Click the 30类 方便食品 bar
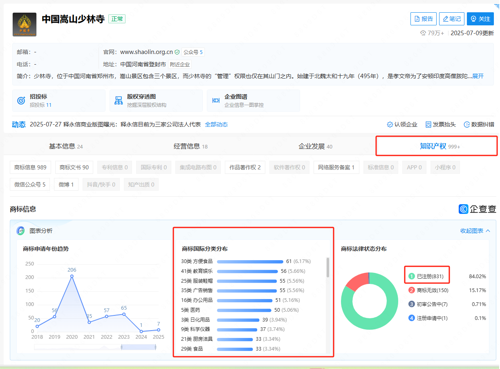 [x=250, y=261]
